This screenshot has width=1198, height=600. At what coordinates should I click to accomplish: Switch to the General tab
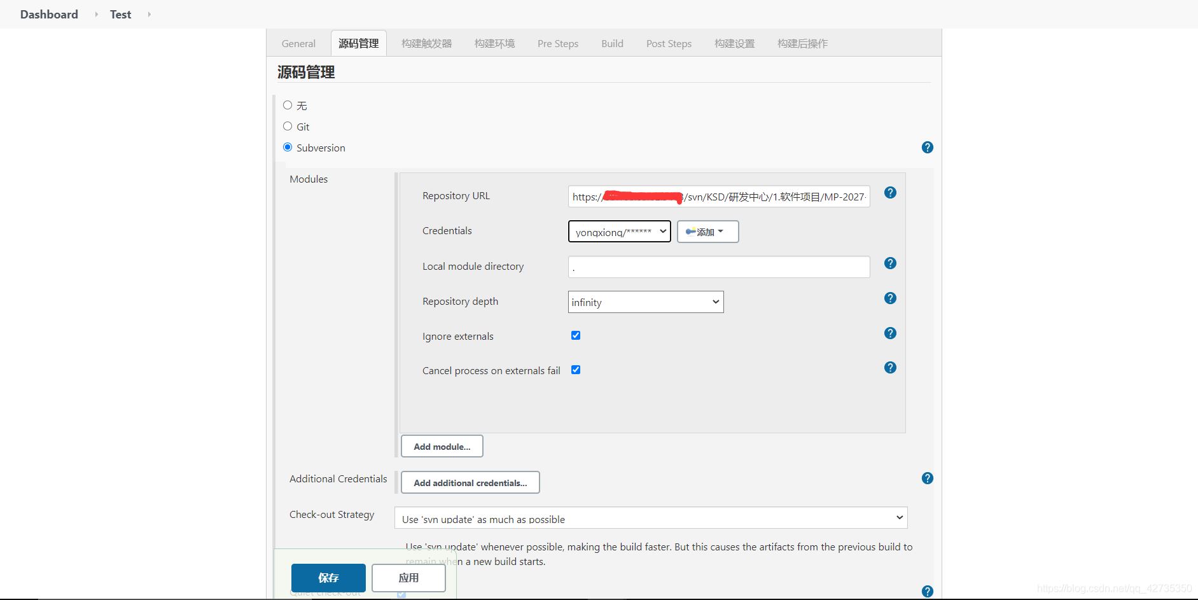(x=298, y=43)
